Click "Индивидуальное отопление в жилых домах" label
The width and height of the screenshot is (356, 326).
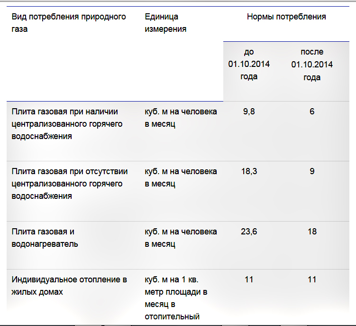(x=69, y=286)
